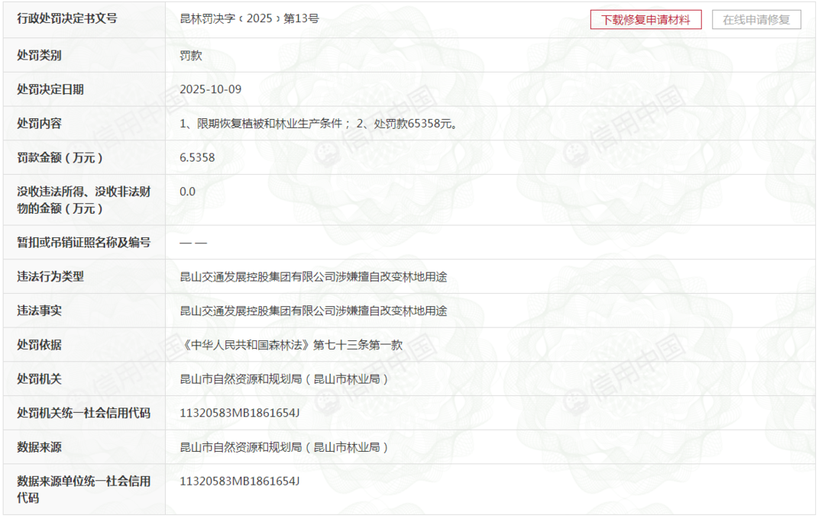This screenshot has height=522, width=825.
Task: Click the 违法事实 value text
Action: (x=313, y=311)
